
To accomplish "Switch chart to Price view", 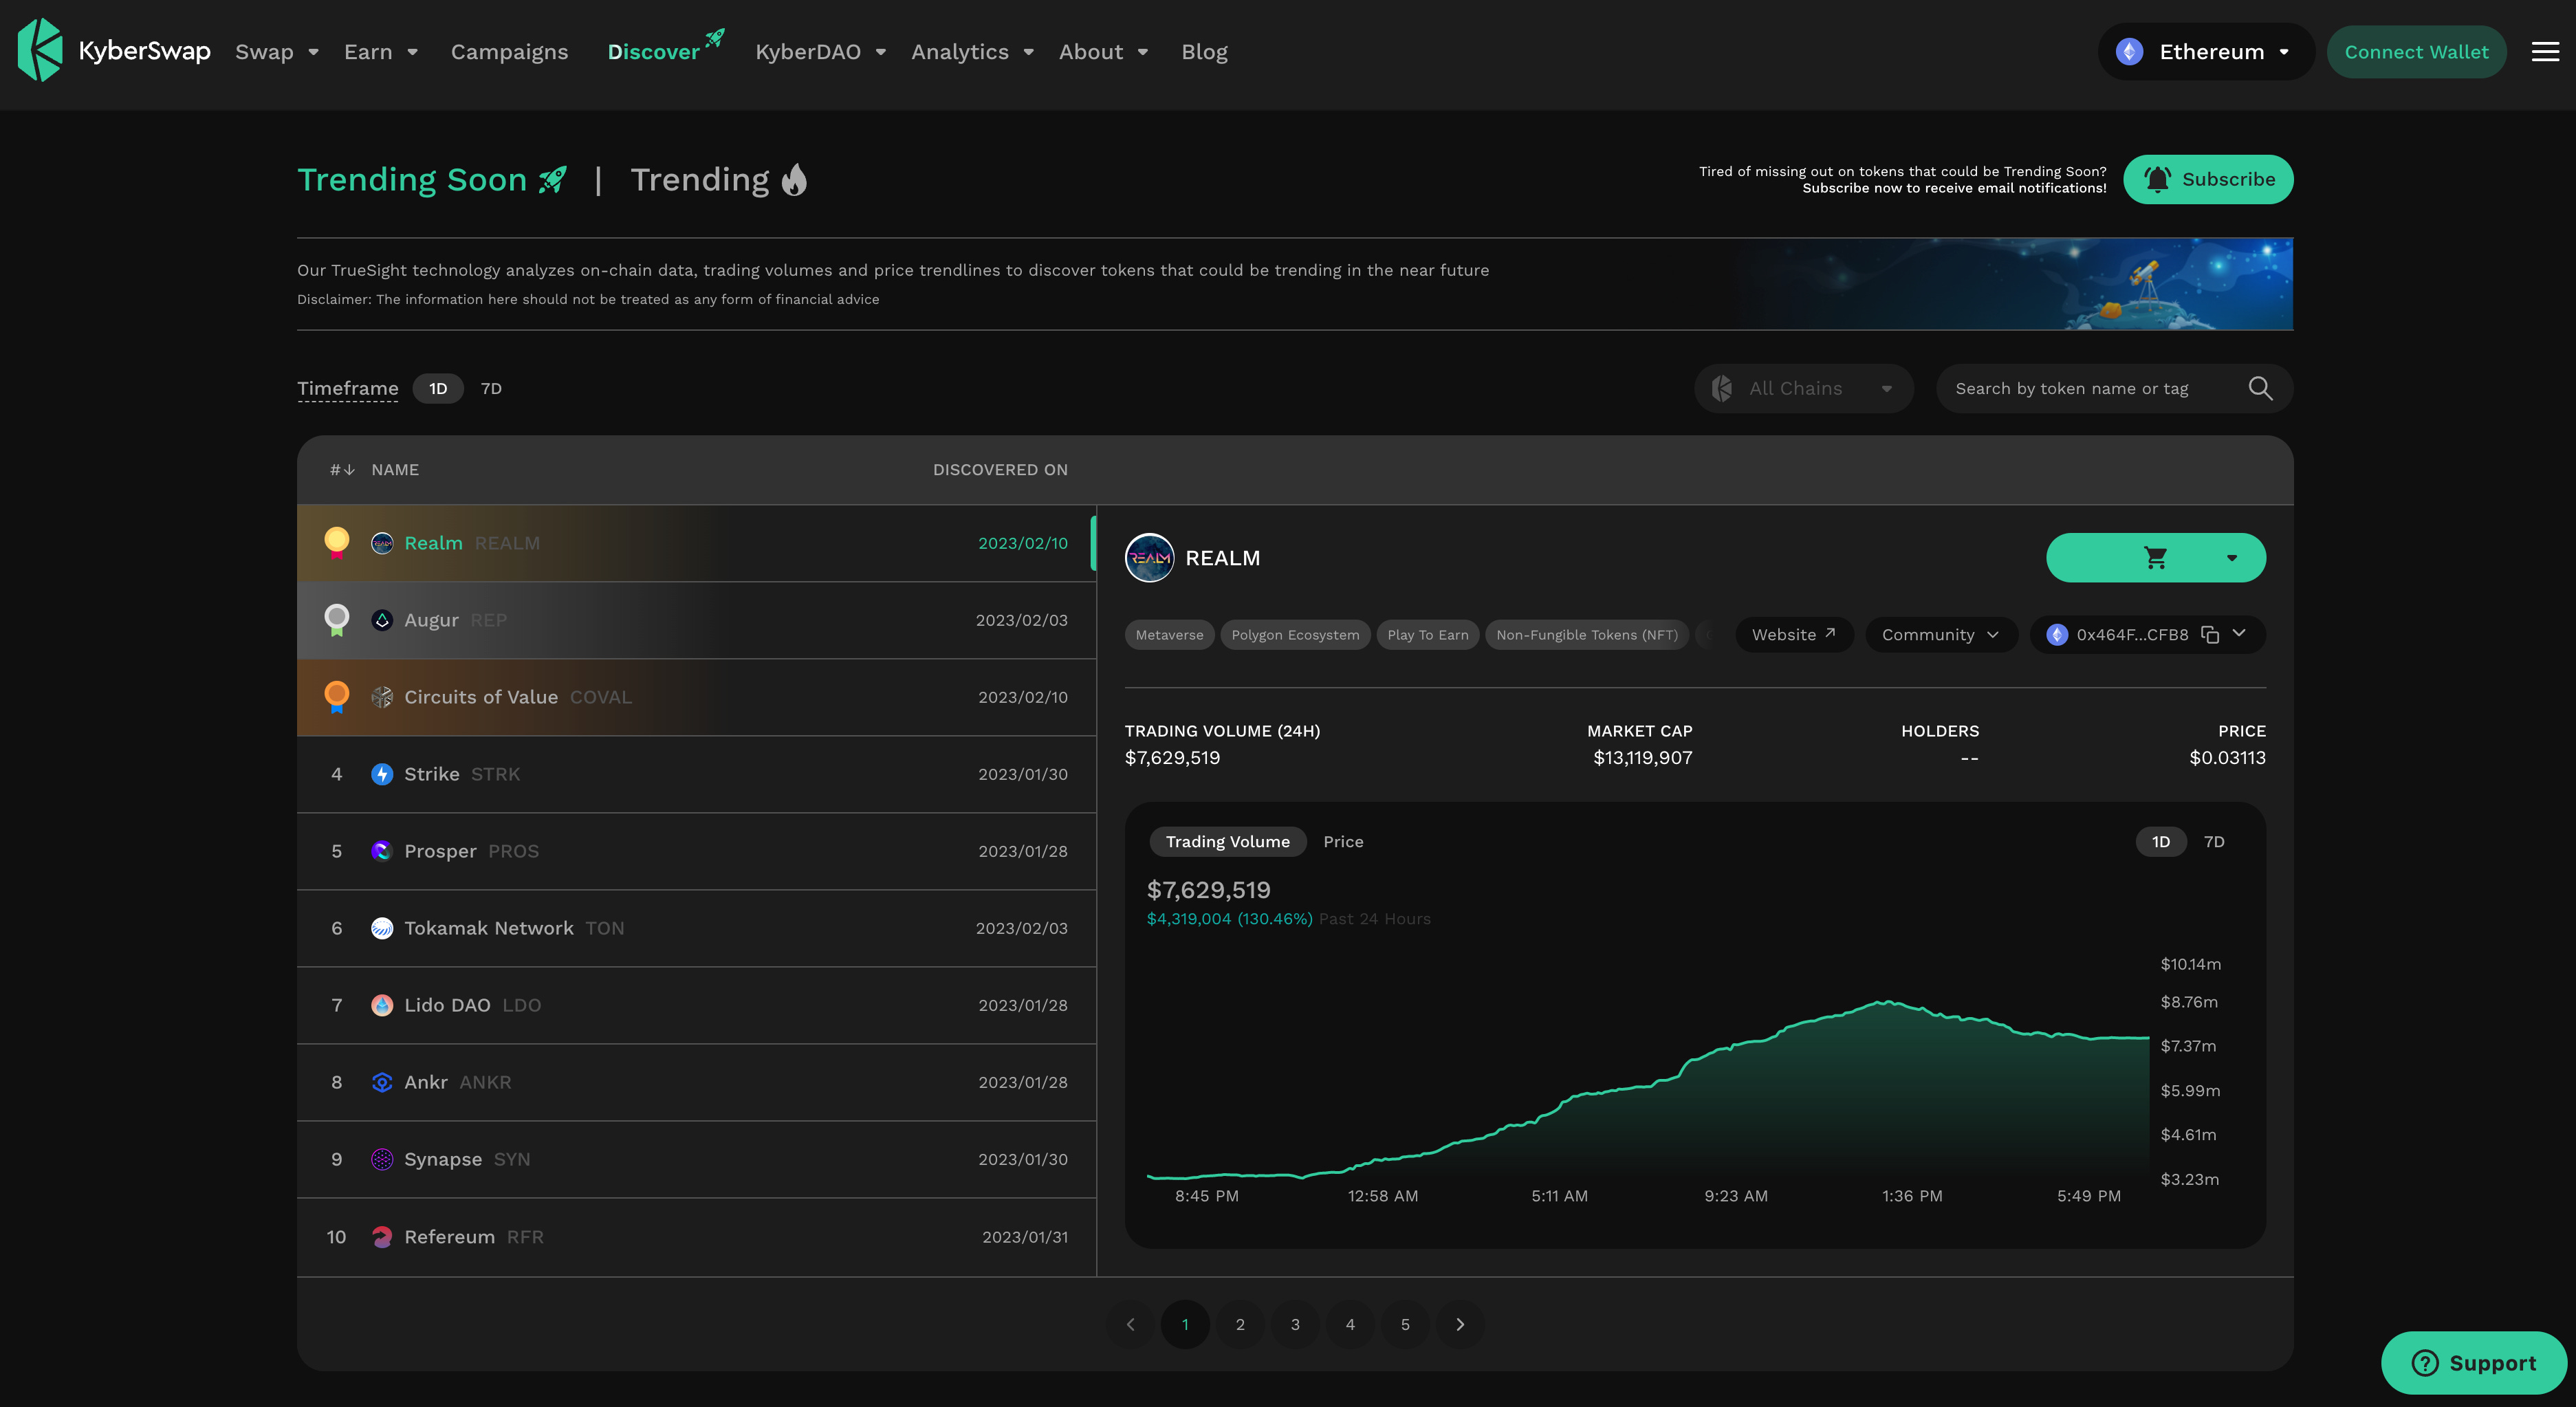I will (x=1343, y=841).
